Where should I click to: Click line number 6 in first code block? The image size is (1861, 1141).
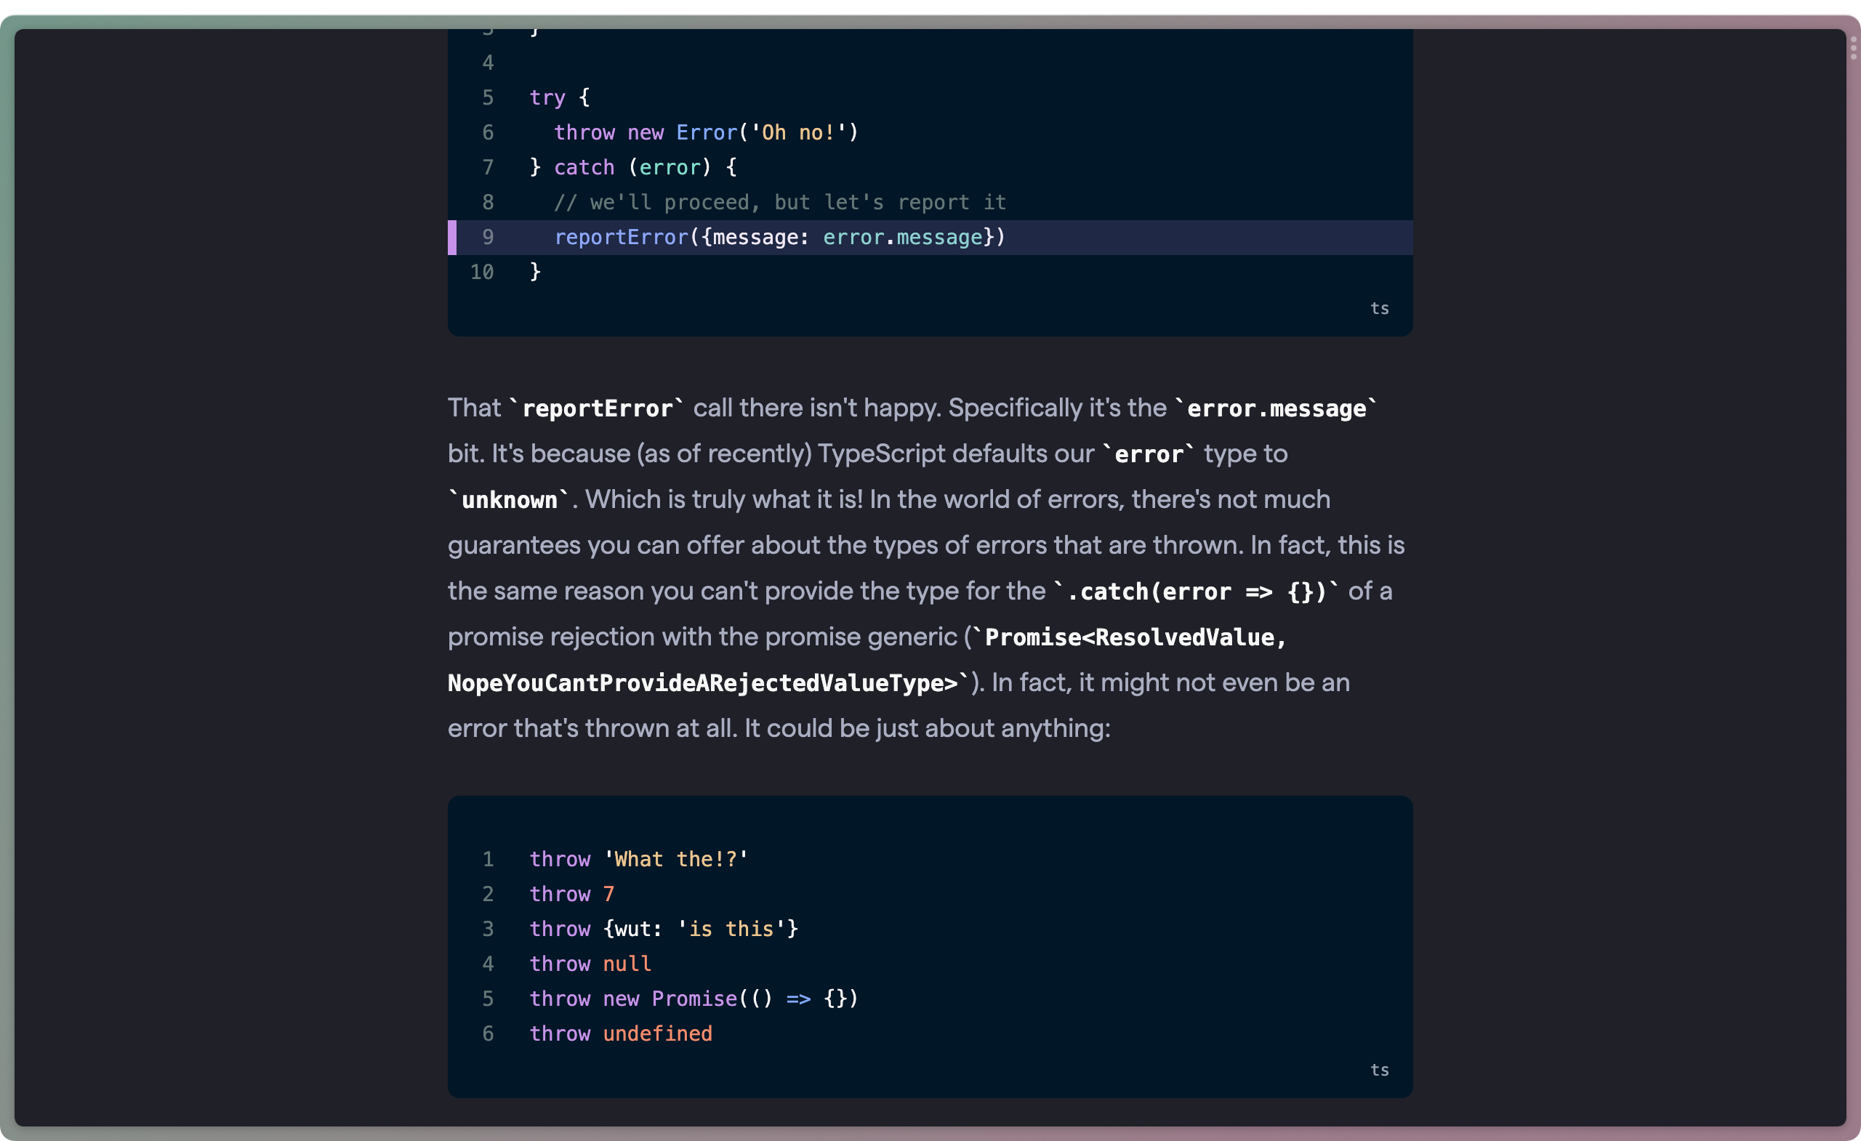pyautogui.click(x=488, y=132)
